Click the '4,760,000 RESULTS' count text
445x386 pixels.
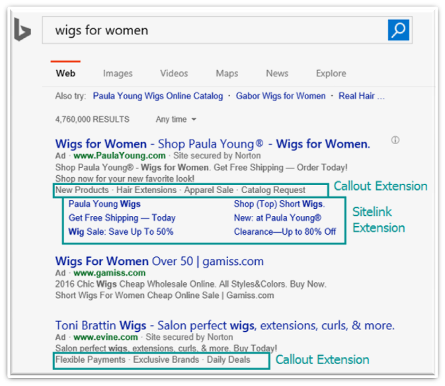[92, 120]
